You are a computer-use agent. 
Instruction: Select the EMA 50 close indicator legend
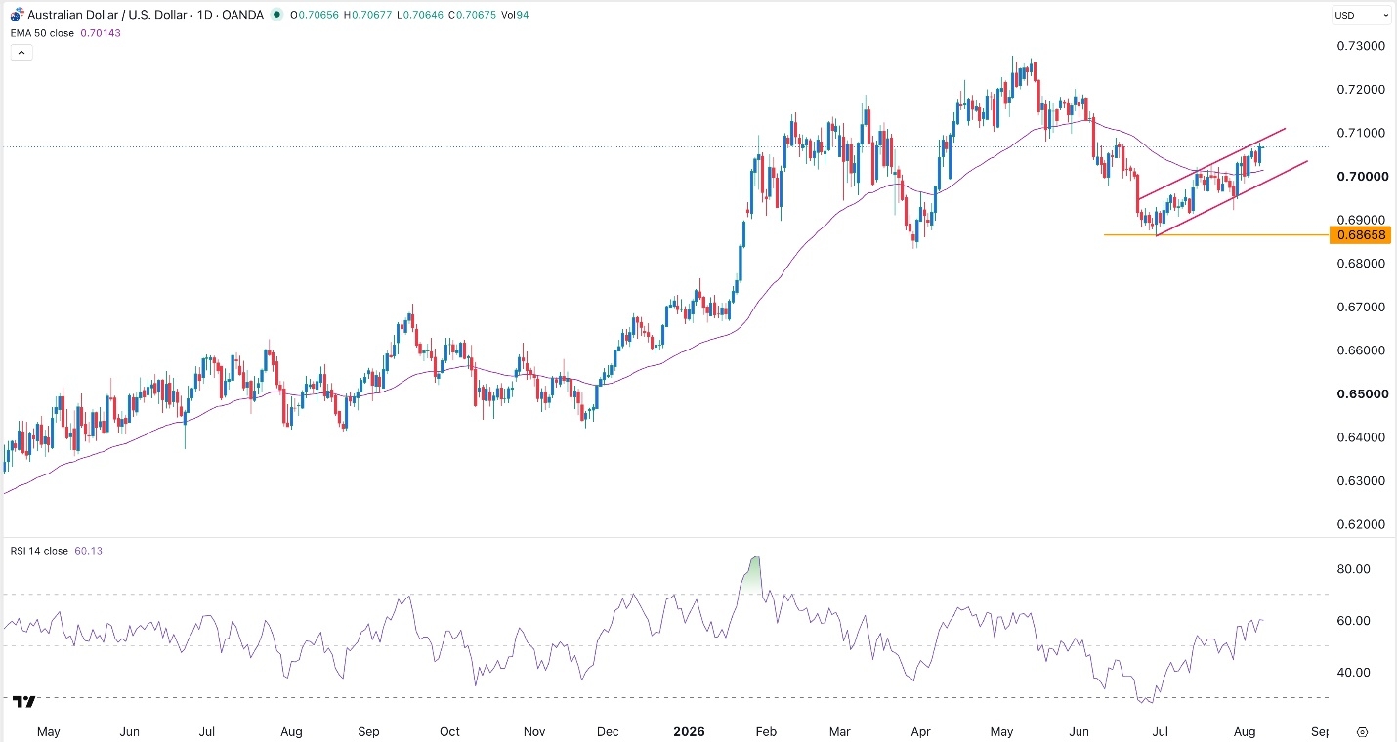[x=42, y=32]
